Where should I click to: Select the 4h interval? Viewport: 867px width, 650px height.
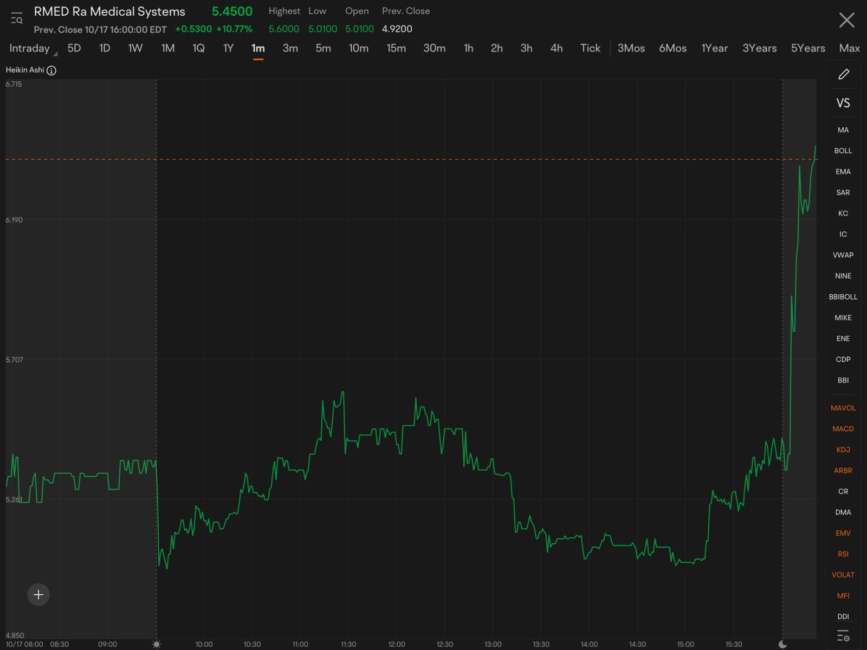pyautogui.click(x=557, y=48)
